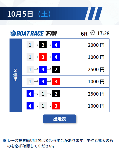Image resolution: width=119 pixels, height=156 pixels.
Task: Click the 2000円 amount in first row
Action: tap(96, 45)
